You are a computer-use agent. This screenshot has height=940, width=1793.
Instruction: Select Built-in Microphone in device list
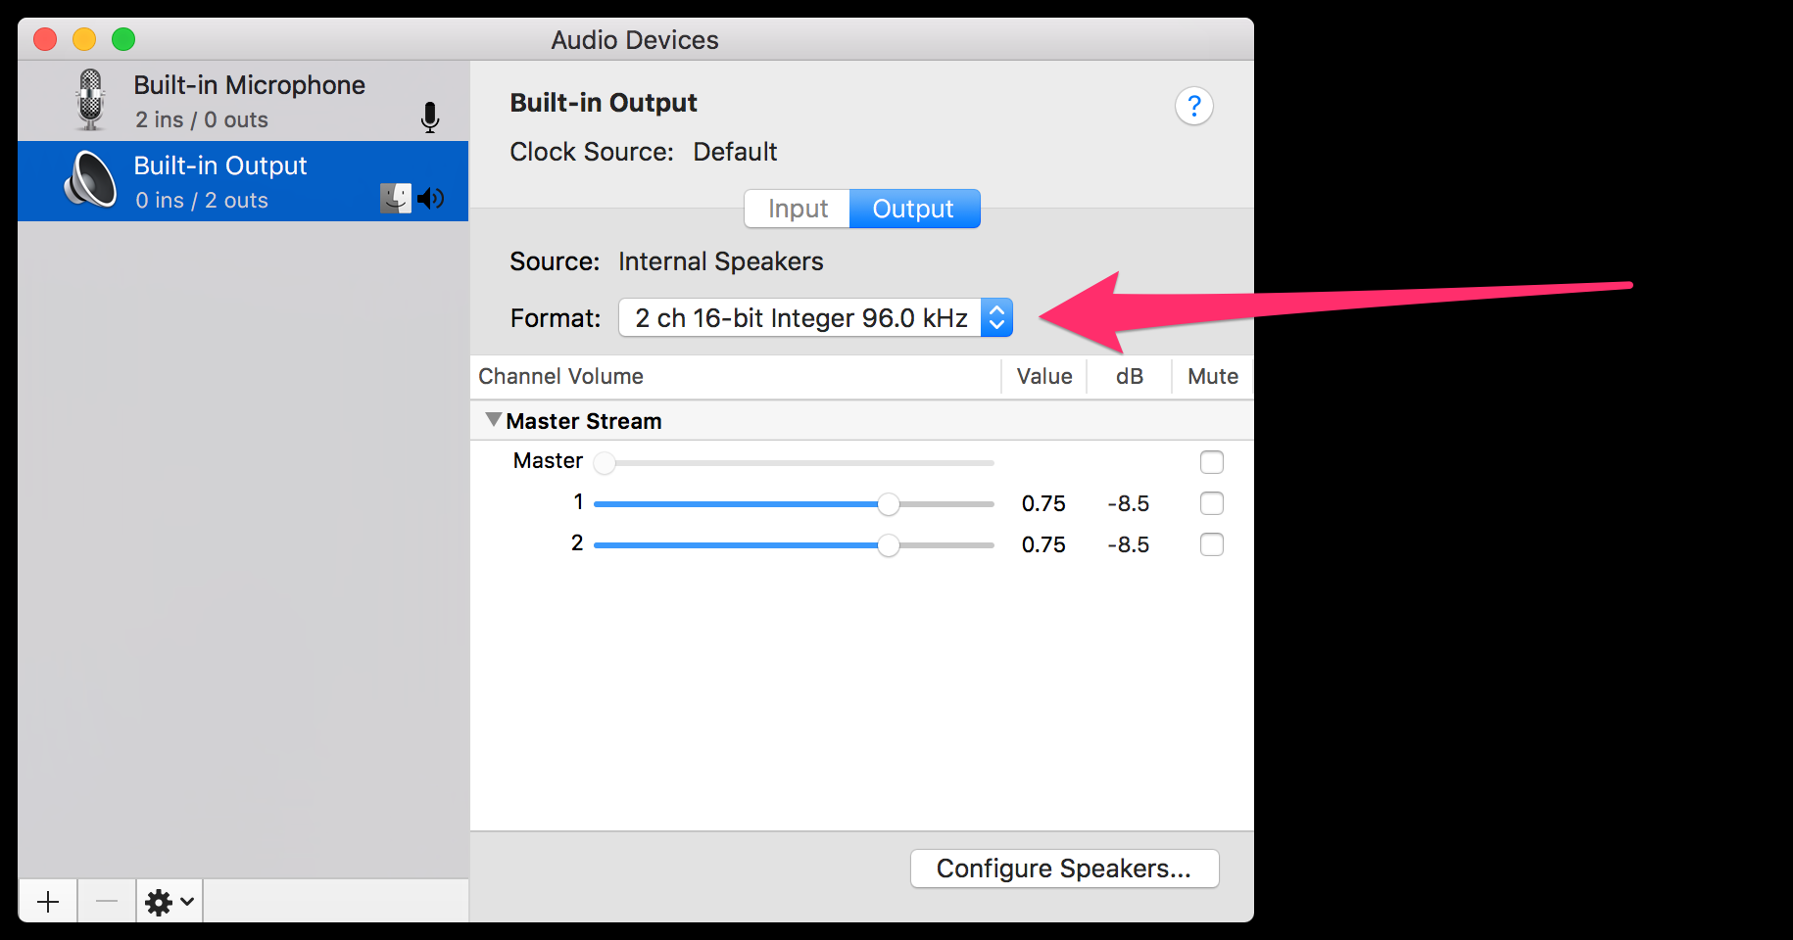(x=243, y=101)
